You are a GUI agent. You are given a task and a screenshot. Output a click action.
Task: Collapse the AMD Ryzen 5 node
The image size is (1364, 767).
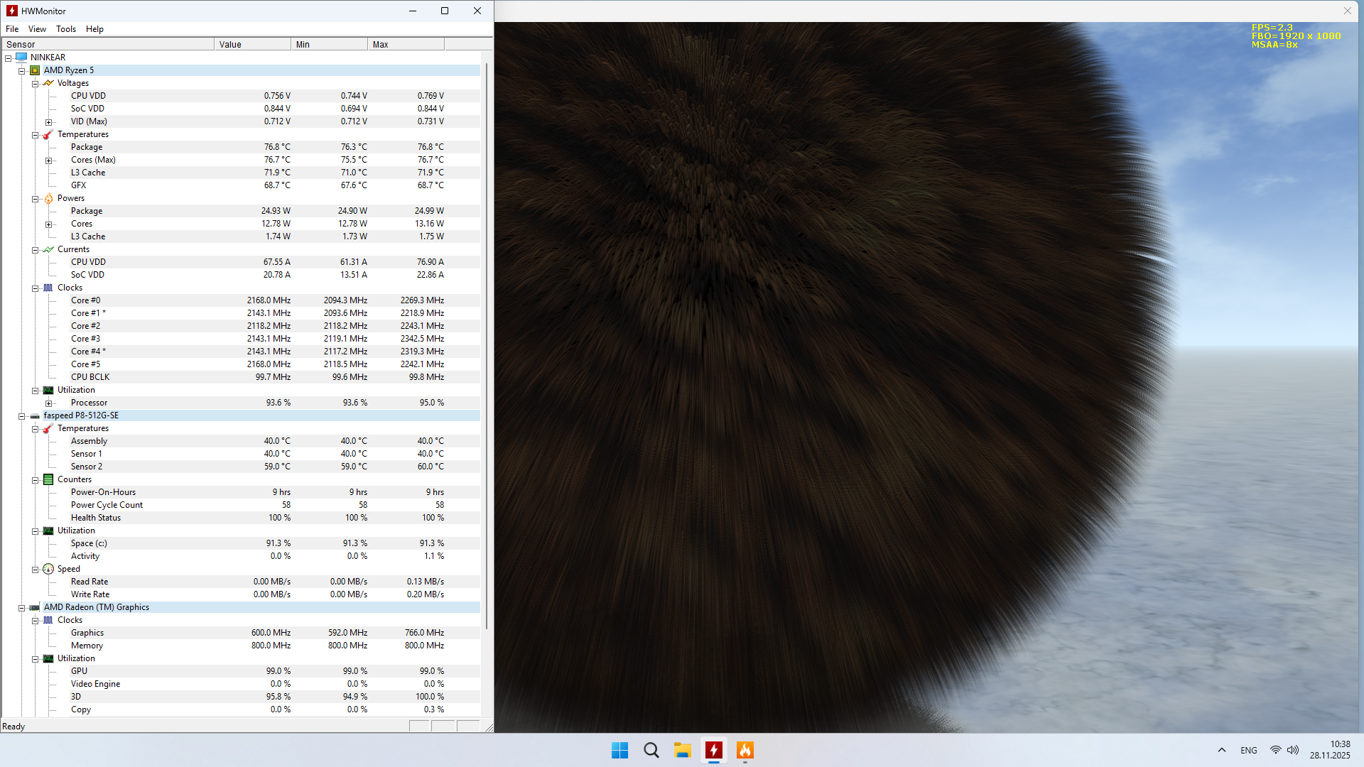click(x=22, y=71)
